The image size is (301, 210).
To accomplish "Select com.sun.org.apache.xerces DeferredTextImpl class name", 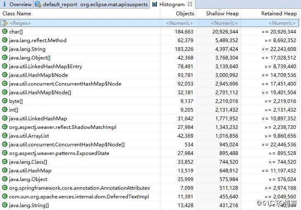I will click(x=79, y=197).
